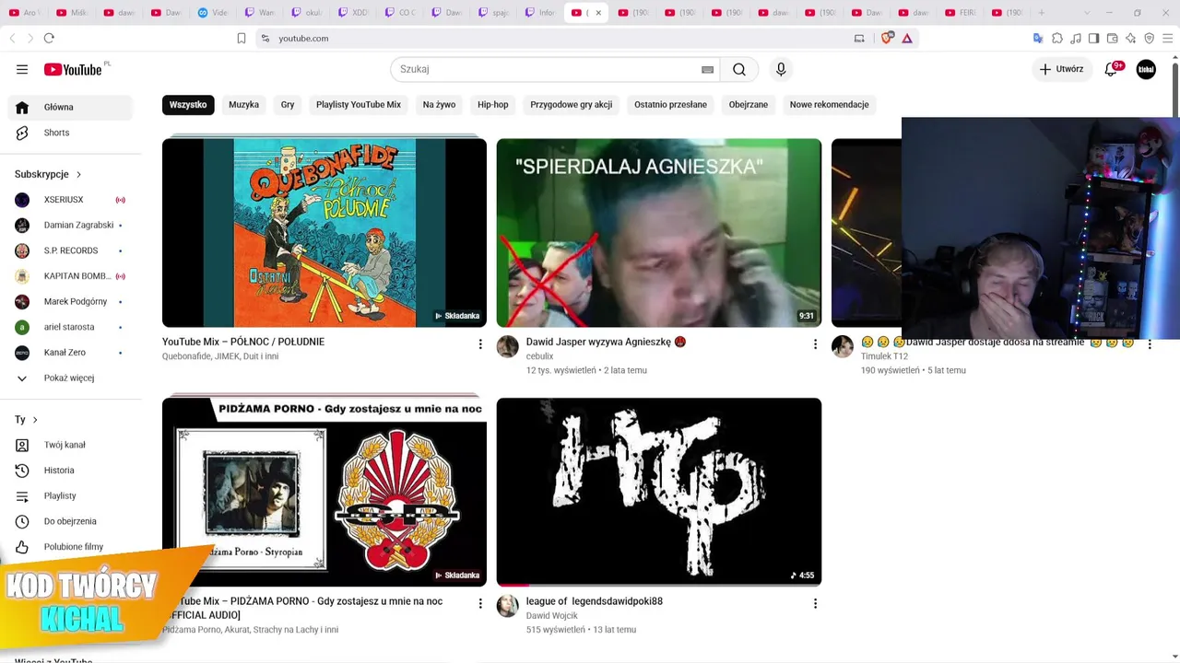Expand Pokaż więcej subscriptions

click(x=69, y=378)
